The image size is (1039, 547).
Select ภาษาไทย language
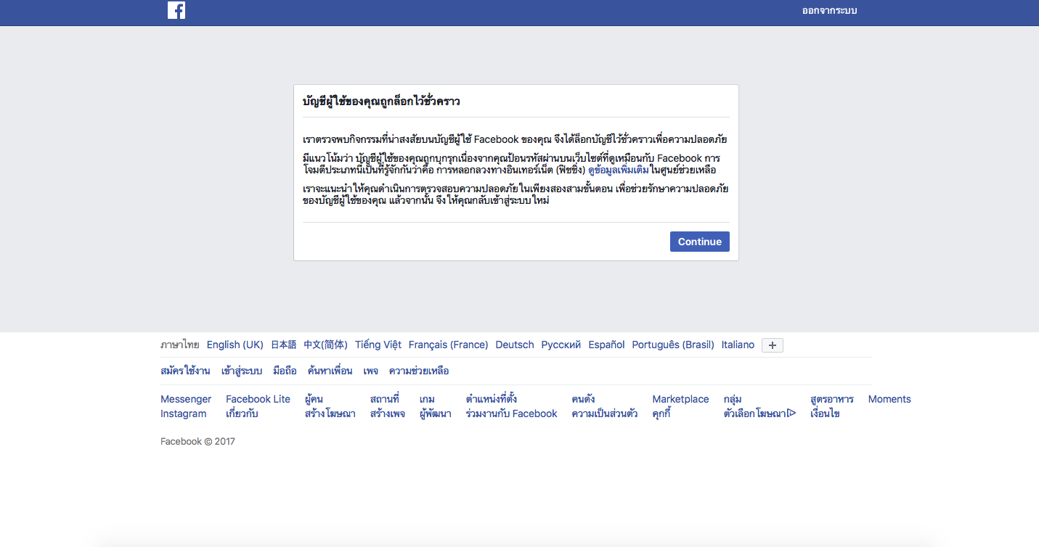180,345
